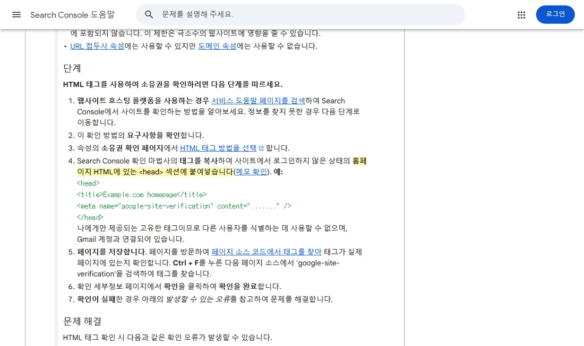Follow 페이지 소스 코드에서 태그를 찾아 link

coord(267,252)
